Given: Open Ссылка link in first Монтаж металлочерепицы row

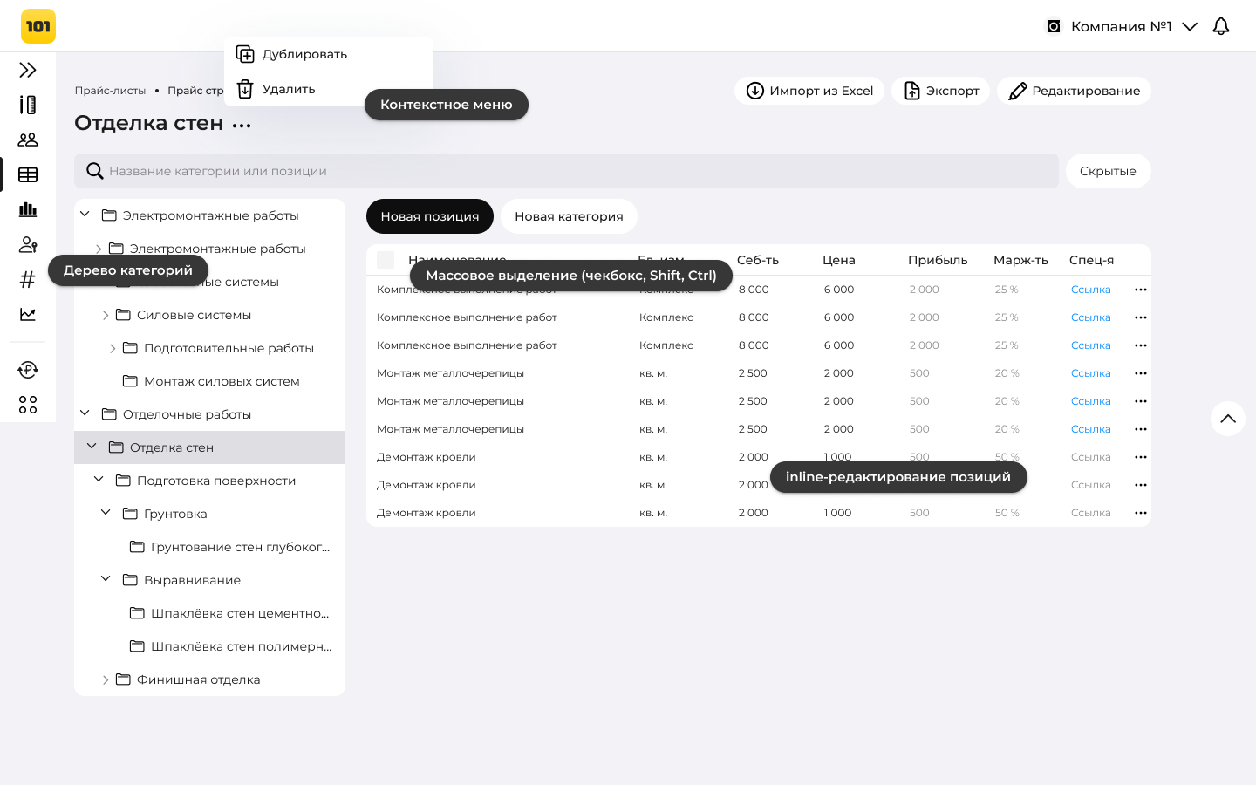Looking at the screenshot, I should pyautogui.click(x=1091, y=373).
